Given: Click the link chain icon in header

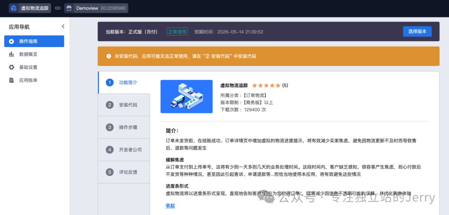Looking at the screenshot, I should 57,8.
